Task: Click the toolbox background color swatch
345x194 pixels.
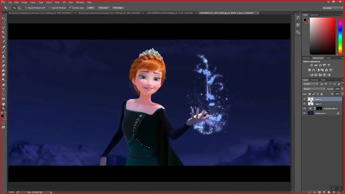Action: 5,119
